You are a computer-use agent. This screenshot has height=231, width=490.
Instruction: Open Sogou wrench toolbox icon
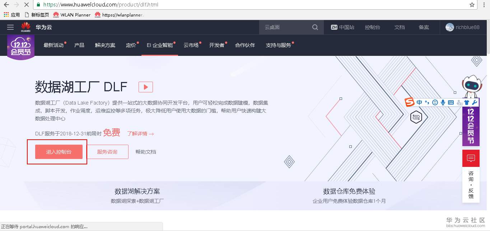tap(474, 102)
